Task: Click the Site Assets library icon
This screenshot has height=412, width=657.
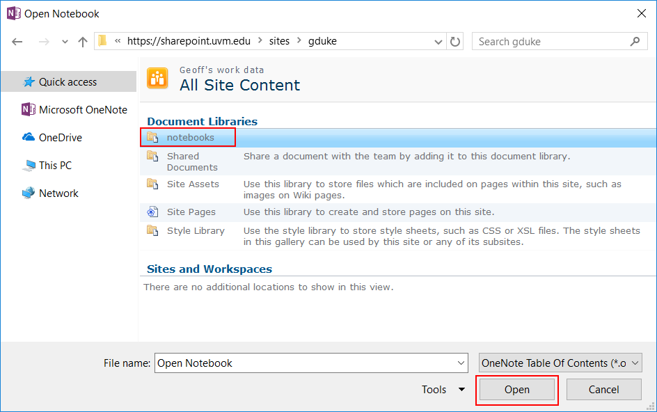Action: tap(152, 184)
